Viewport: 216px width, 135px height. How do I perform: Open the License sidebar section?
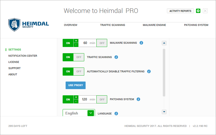[14, 62]
